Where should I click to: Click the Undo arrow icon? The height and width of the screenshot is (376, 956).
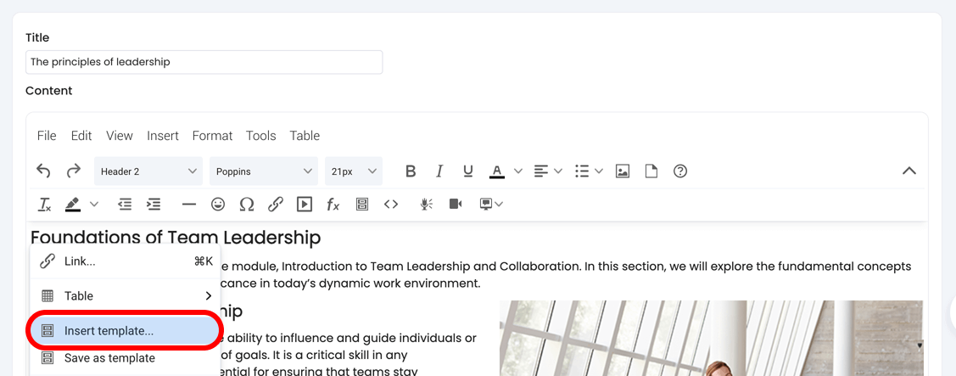[43, 171]
